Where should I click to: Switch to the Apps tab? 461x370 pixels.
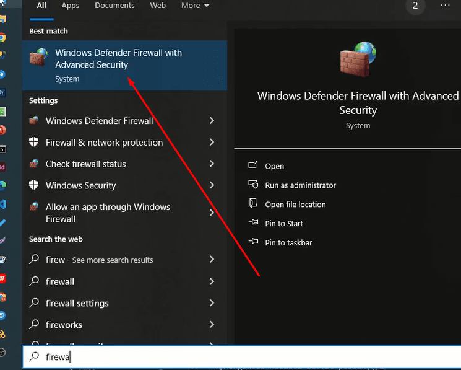coord(71,6)
